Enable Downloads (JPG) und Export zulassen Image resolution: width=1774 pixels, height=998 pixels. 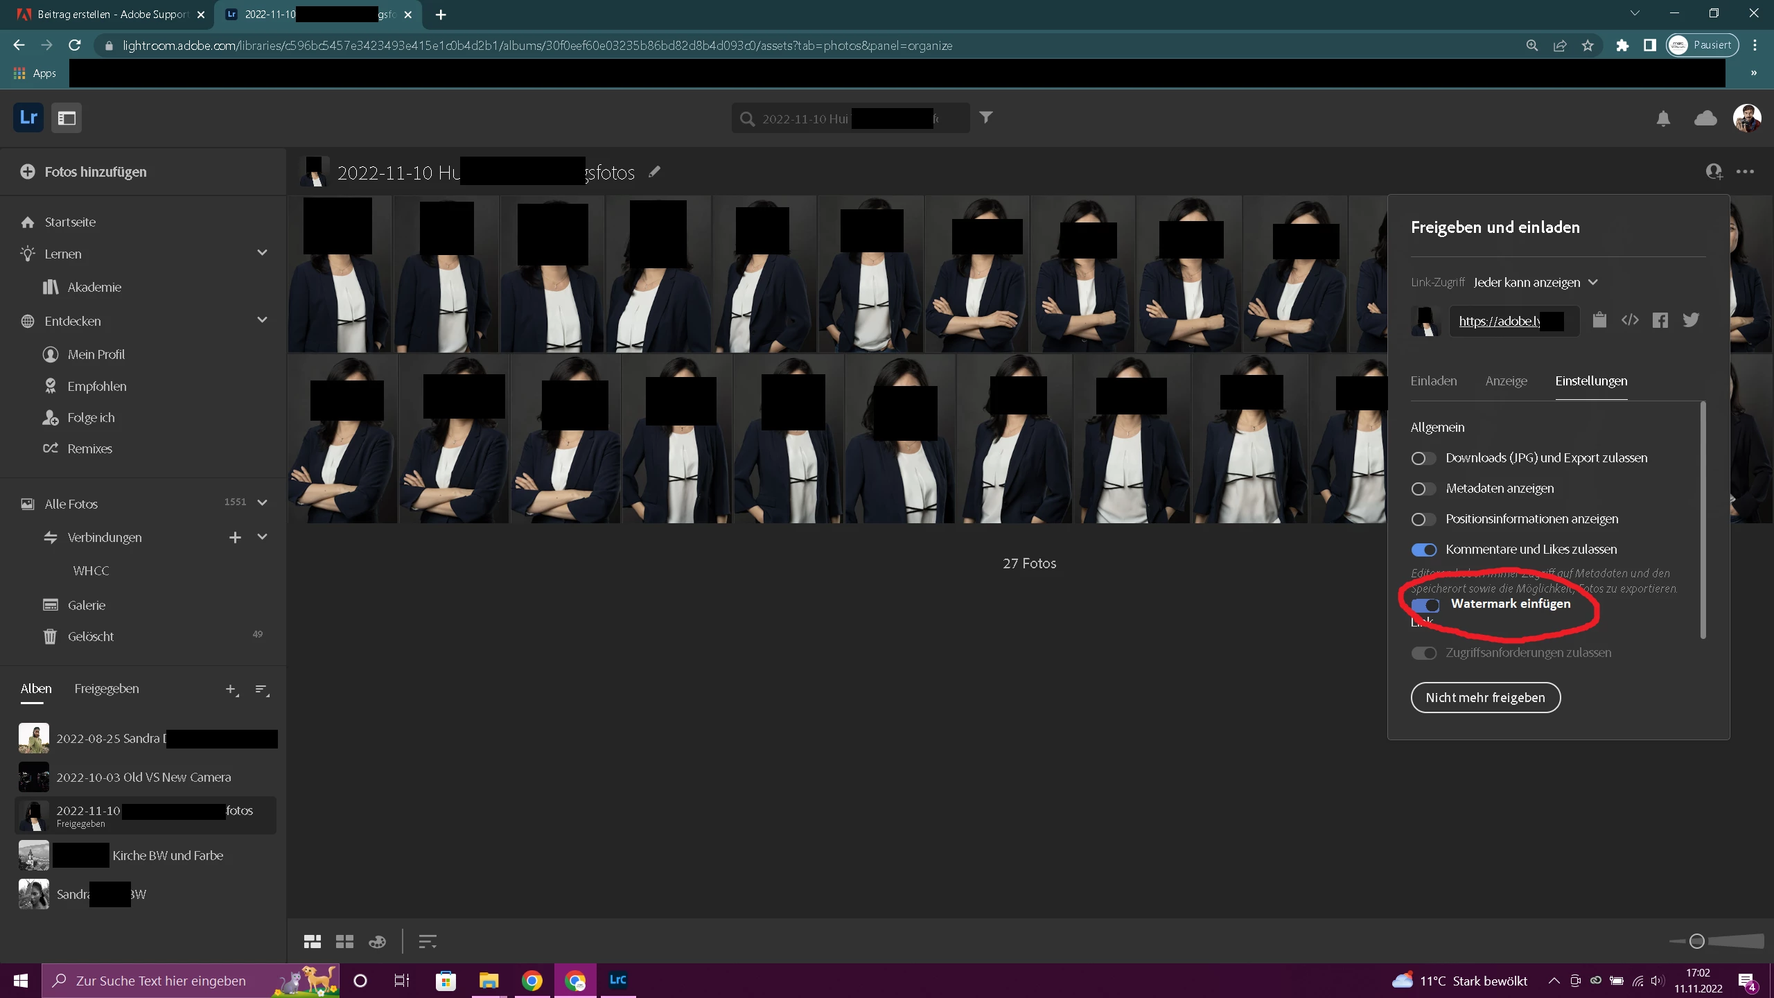[x=1423, y=458]
